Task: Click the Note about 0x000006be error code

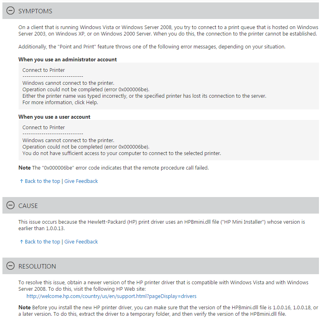Action: 113,168
